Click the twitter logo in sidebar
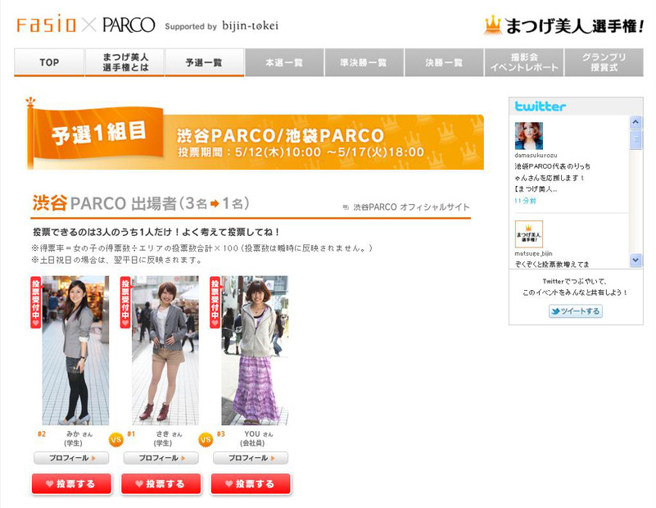 [x=540, y=107]
